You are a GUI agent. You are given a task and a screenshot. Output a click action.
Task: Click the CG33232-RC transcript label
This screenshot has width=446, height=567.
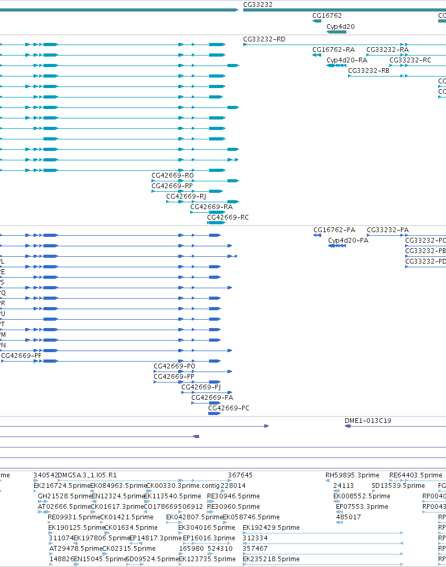(410, 60)
